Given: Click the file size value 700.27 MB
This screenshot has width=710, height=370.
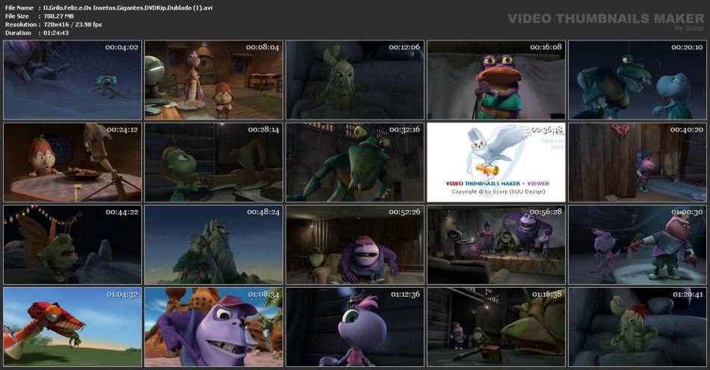Looking at the screenshot, I should (59, 16).
